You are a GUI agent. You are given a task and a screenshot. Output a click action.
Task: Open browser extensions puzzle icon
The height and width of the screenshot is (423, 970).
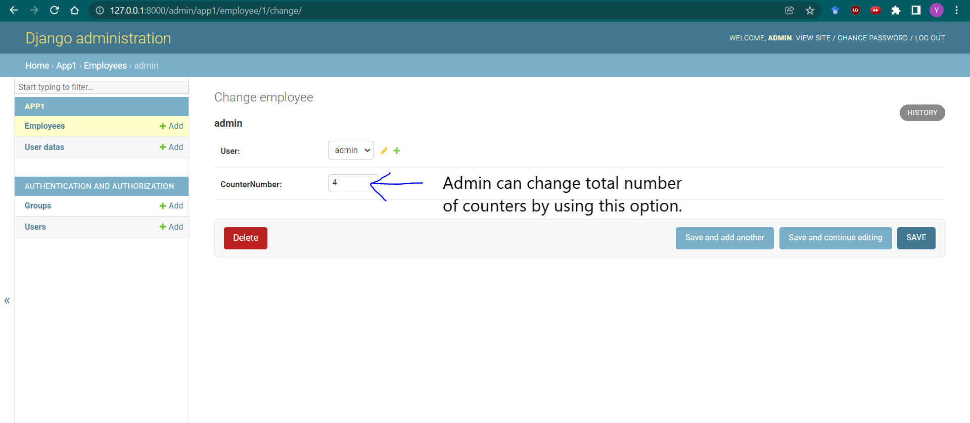896,10
